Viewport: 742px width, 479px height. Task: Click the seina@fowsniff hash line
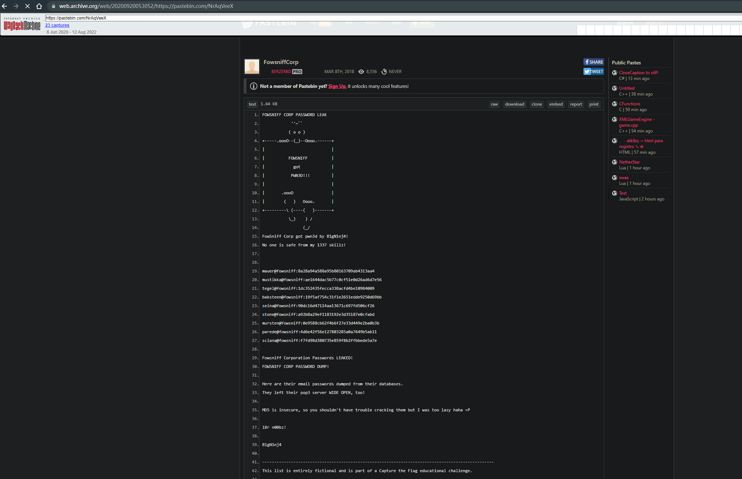(x=318, y=306)
